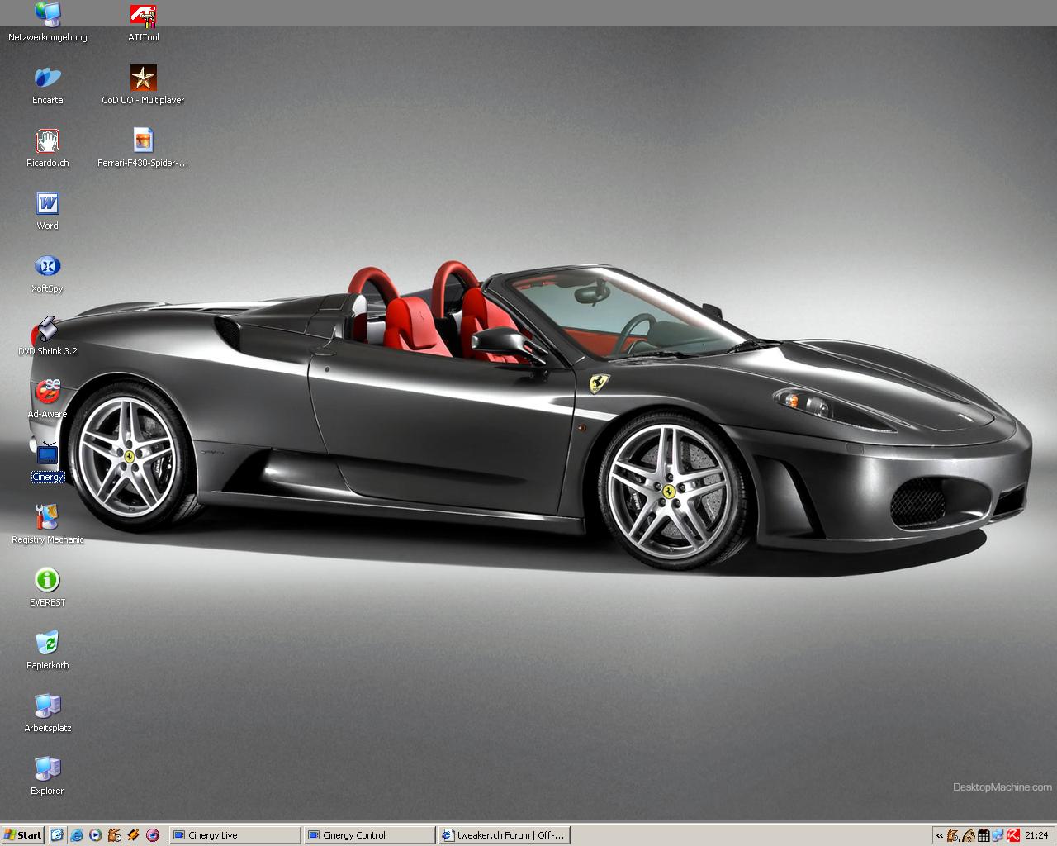Select the Papierkorb recycle bin
1057x846 pixels.
pyautogui.click(x=47, y=644)
